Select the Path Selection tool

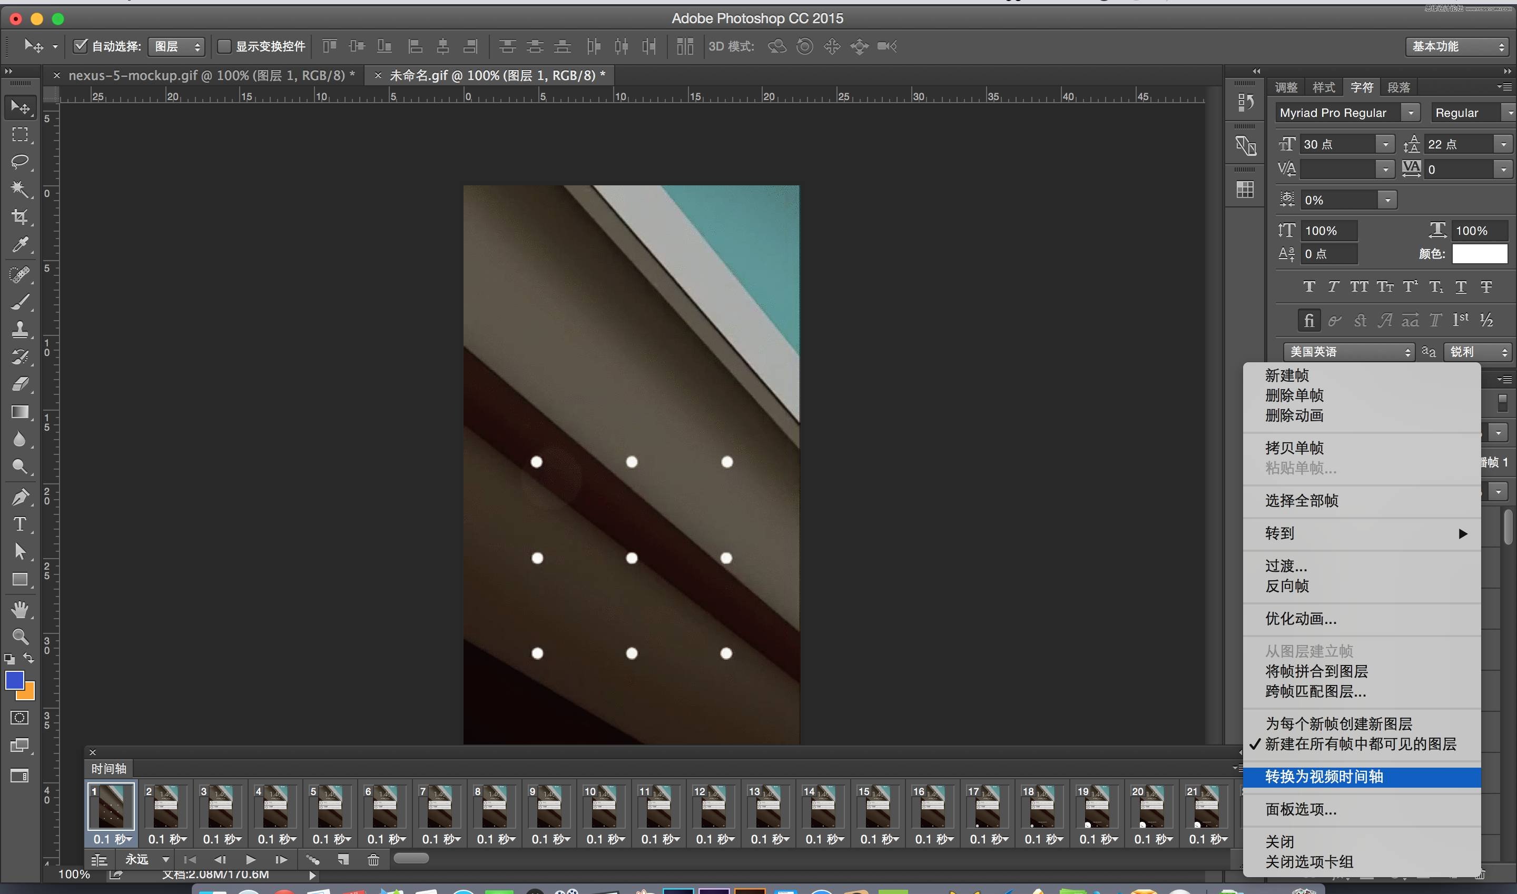[x=20, y=551]
